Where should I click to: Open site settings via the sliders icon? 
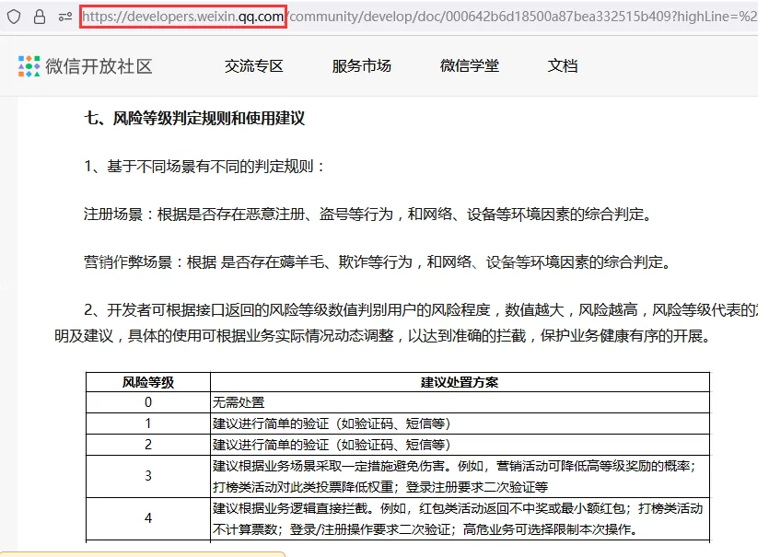pyautogui.click(x=63, y=16)
